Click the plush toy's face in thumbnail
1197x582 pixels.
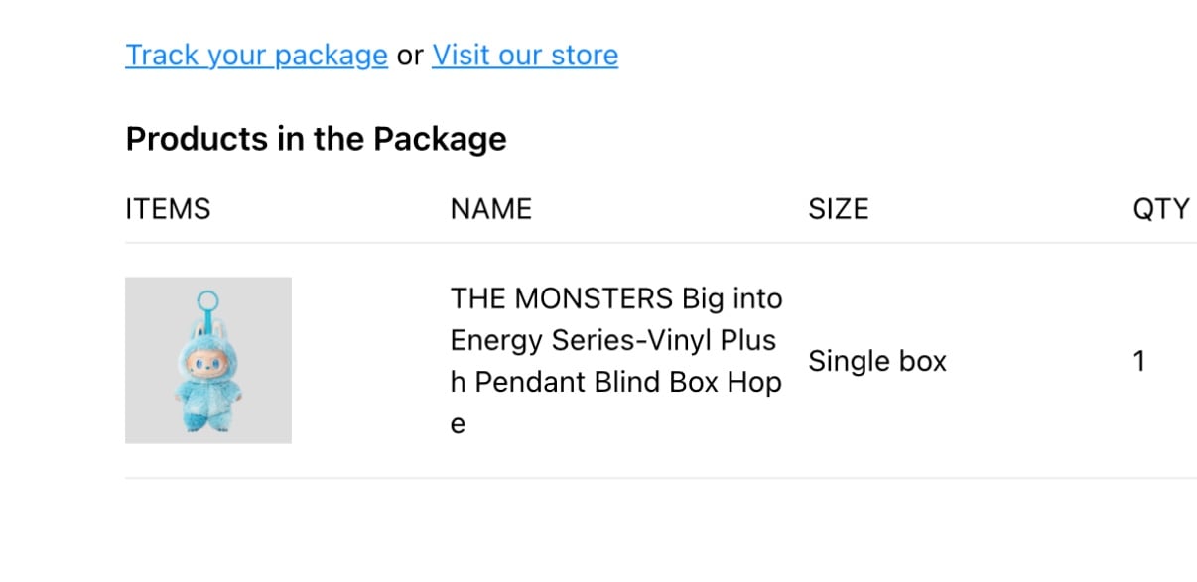[207, 364]
